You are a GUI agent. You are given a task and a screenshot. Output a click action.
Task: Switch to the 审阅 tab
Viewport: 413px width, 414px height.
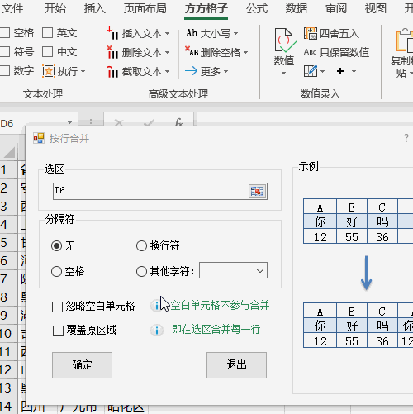click(336, 9)
